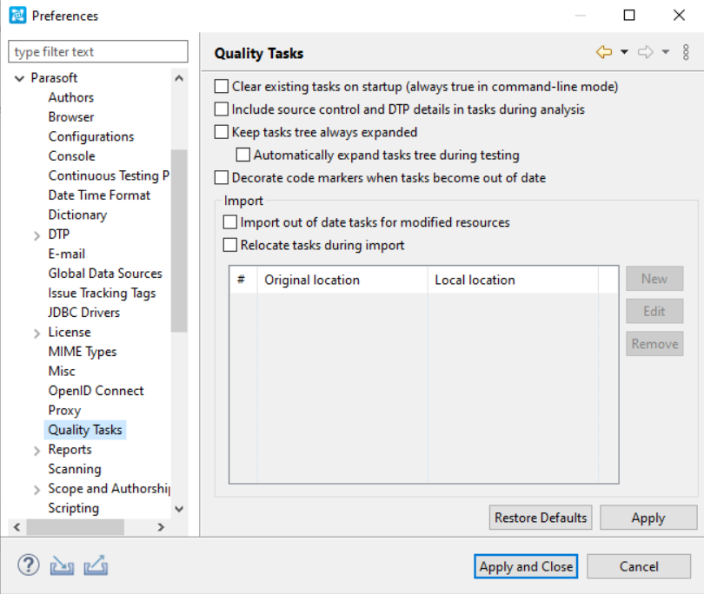Click horizontal scrollbar right arrow
The image size is (704, 594).
click(161, 527)
